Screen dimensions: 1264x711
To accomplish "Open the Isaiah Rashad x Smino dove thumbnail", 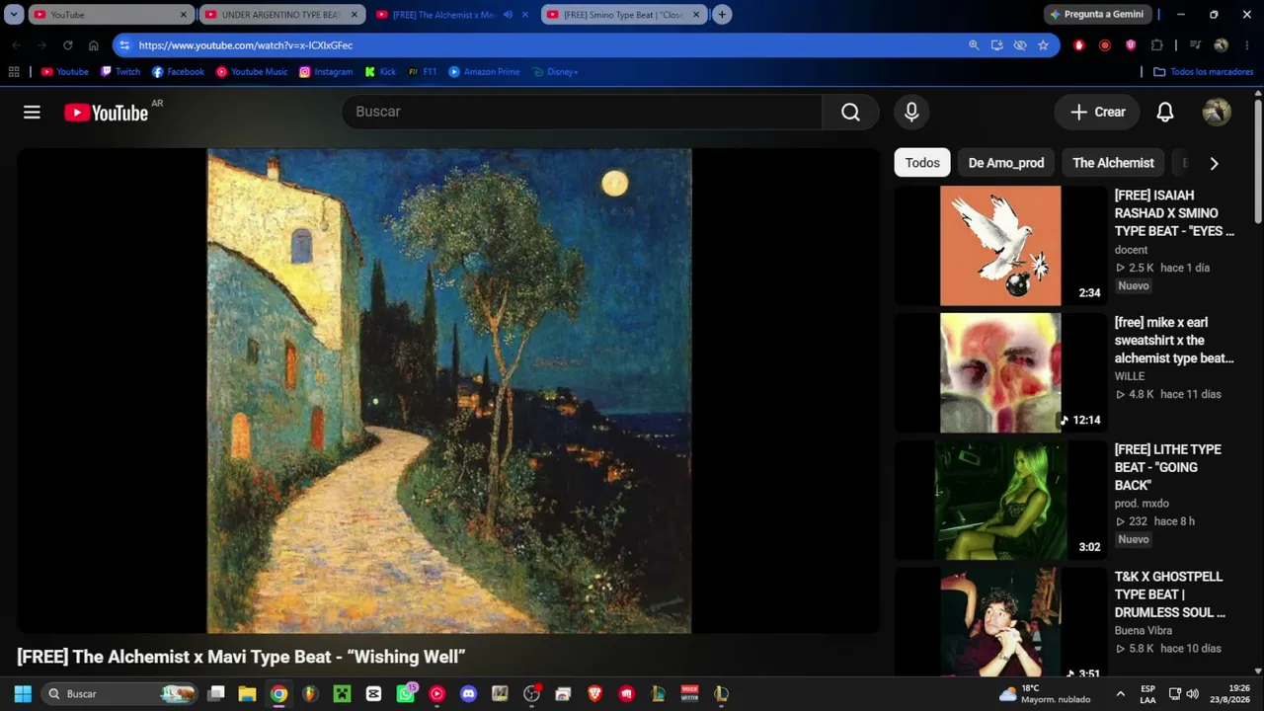I will point(1000,246).
